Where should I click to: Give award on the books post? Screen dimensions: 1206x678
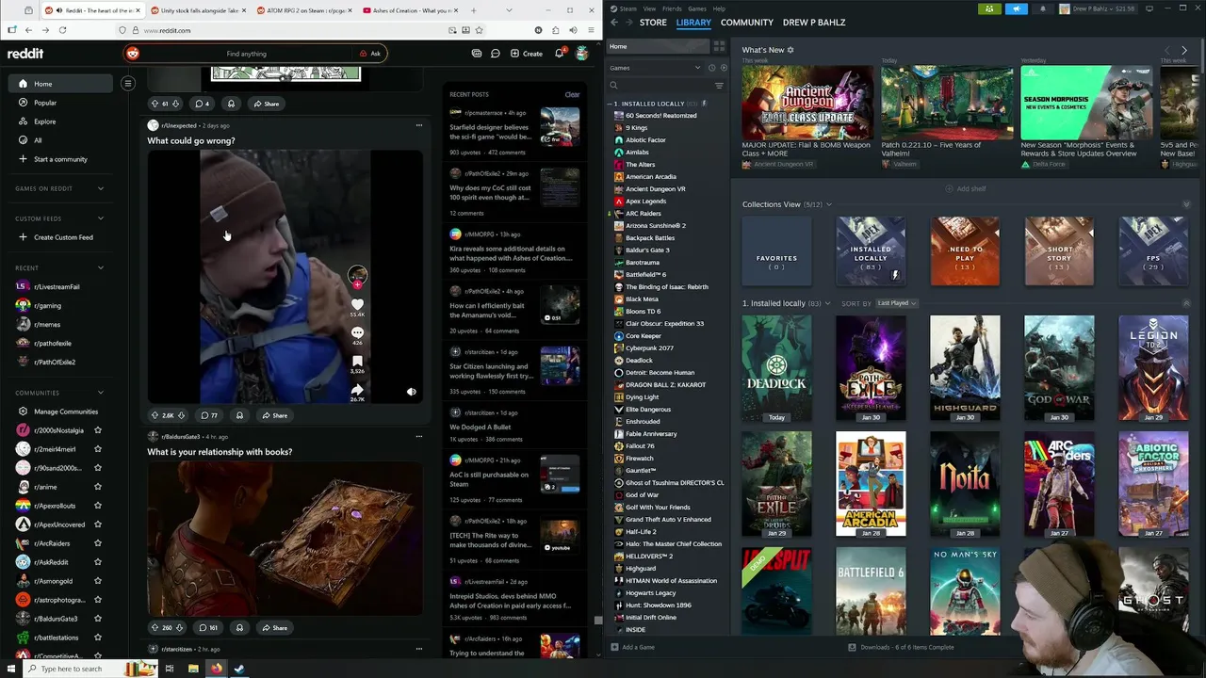(x=239, y=627)
